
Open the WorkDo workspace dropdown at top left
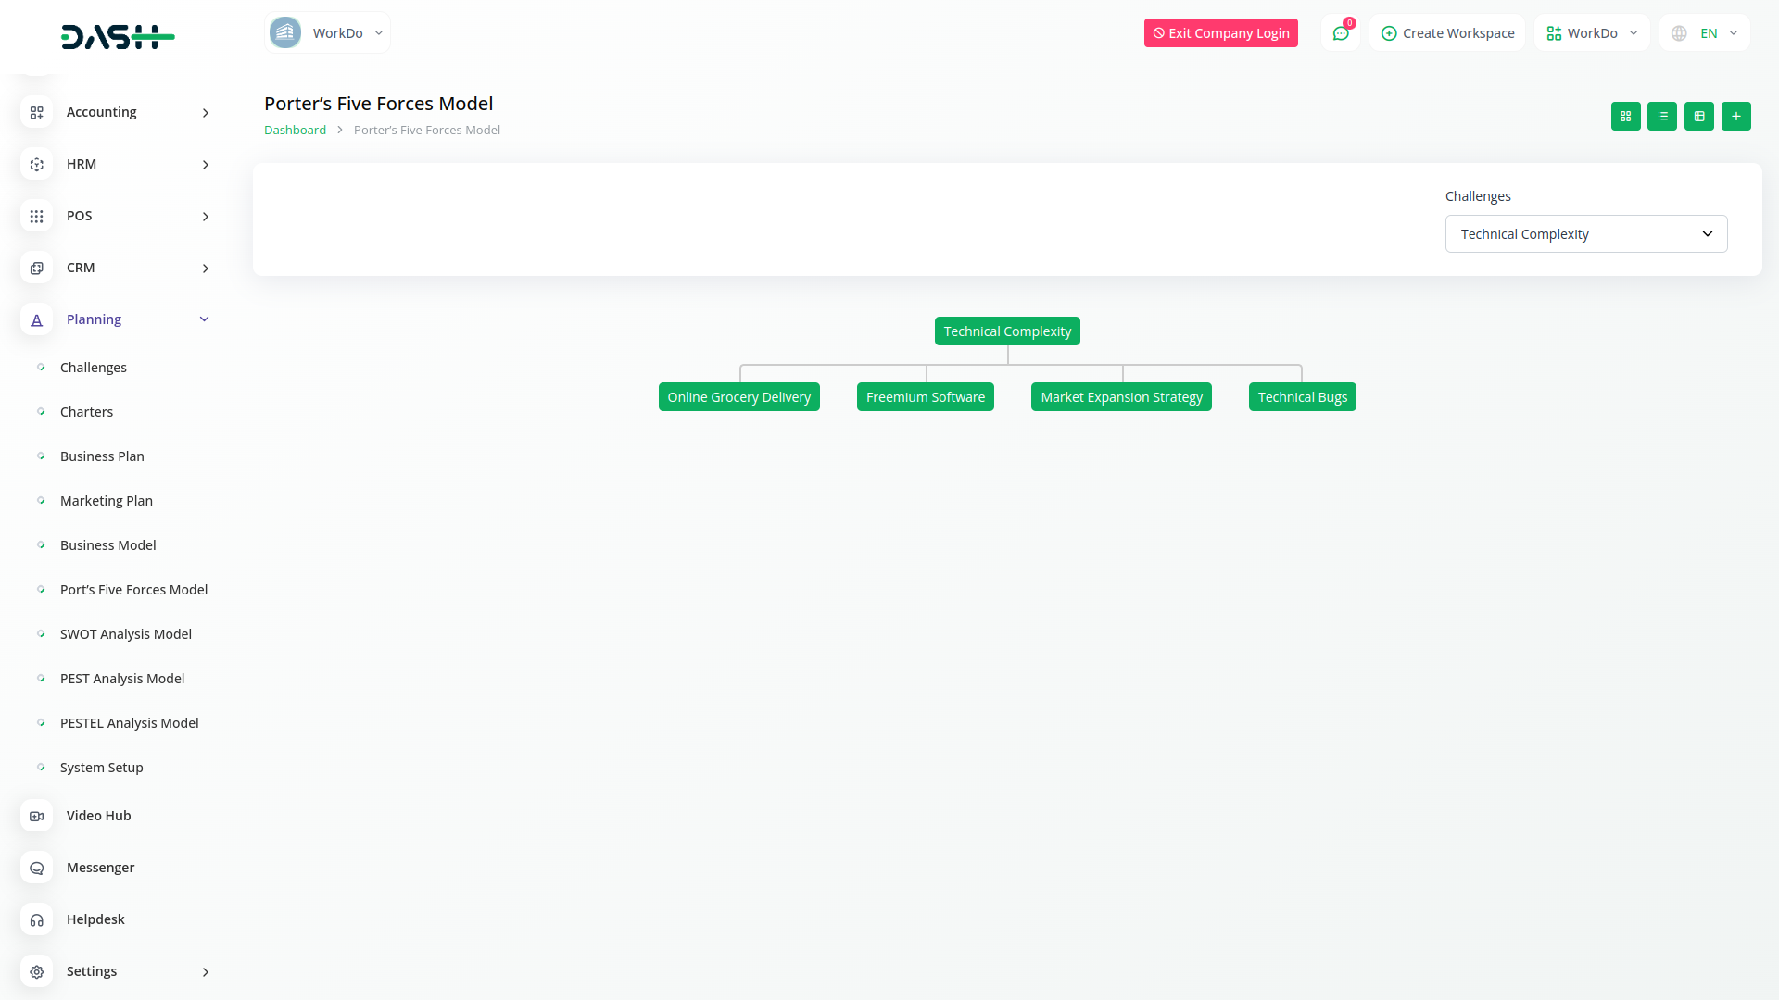pos(327,33)
